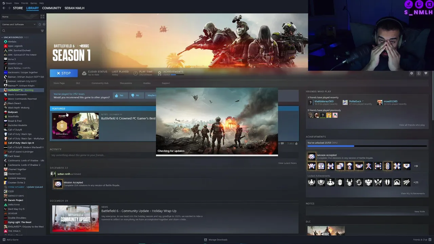This screenshot has width=434, height=244.
Task: Open Mission Accepted achievement icon in sidebar
Action: tap(311, 156)
